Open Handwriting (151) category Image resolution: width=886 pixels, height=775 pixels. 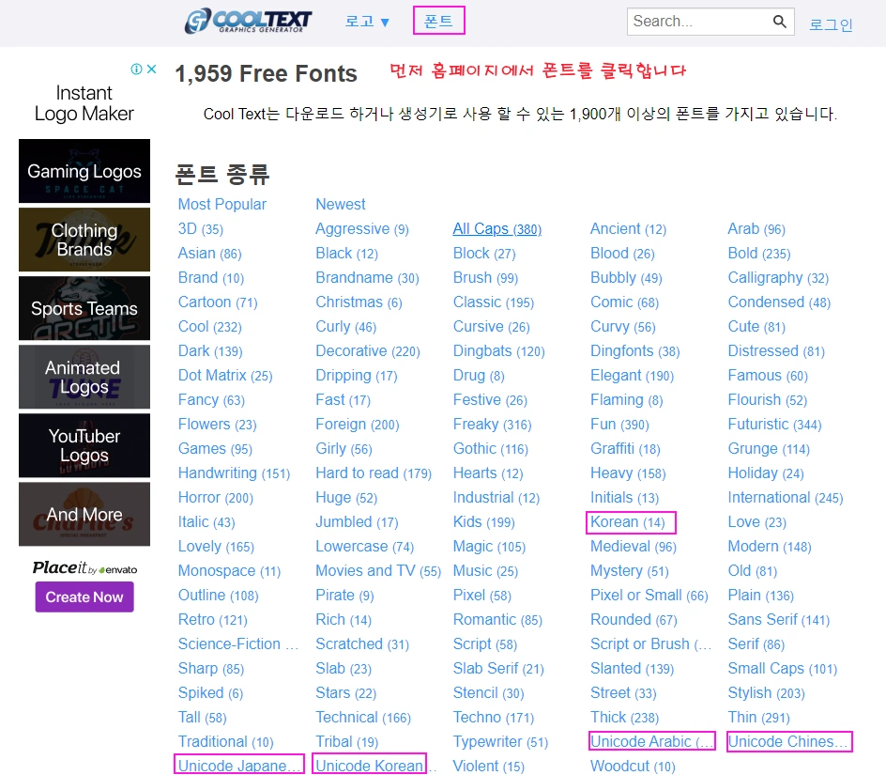[234, 473]
